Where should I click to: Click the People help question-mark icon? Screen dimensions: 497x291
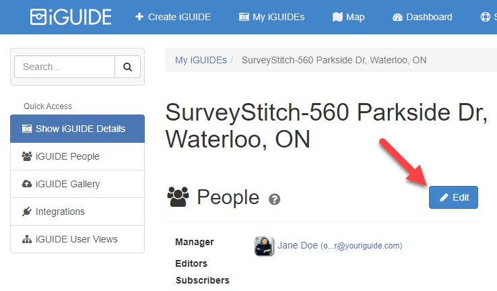click(x=275, y=199)
